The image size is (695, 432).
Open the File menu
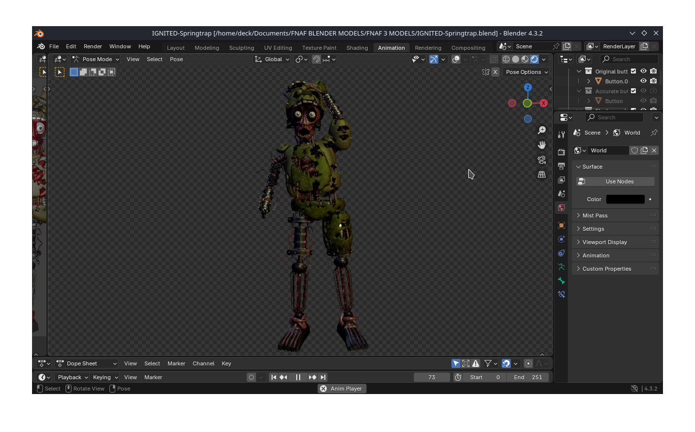[x=54, y=46]
